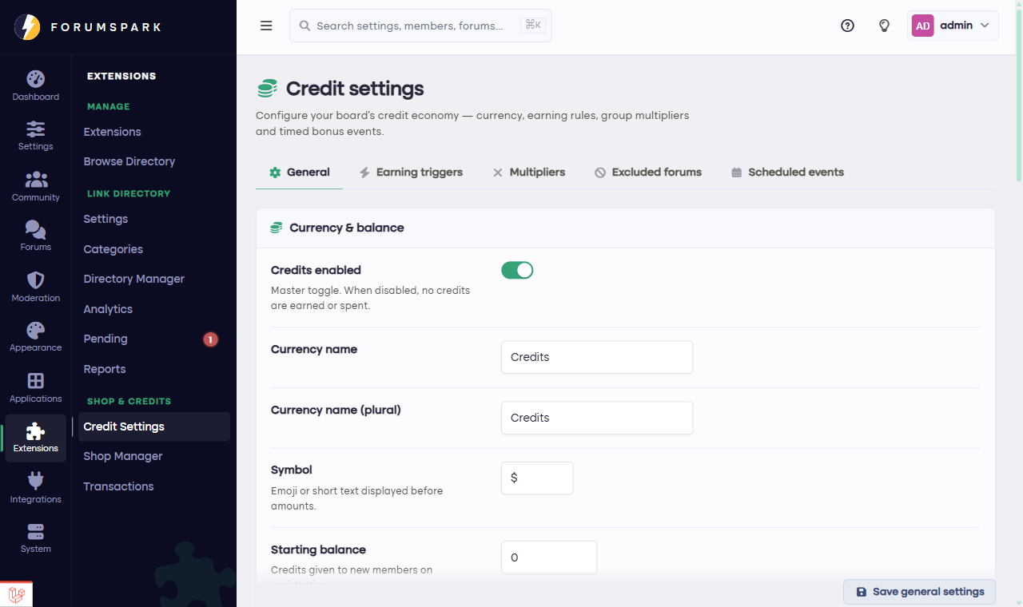The width and height of the screenshot is (1023, 607).
Task: Switch to the Multipliers tab
Action: 528,172
